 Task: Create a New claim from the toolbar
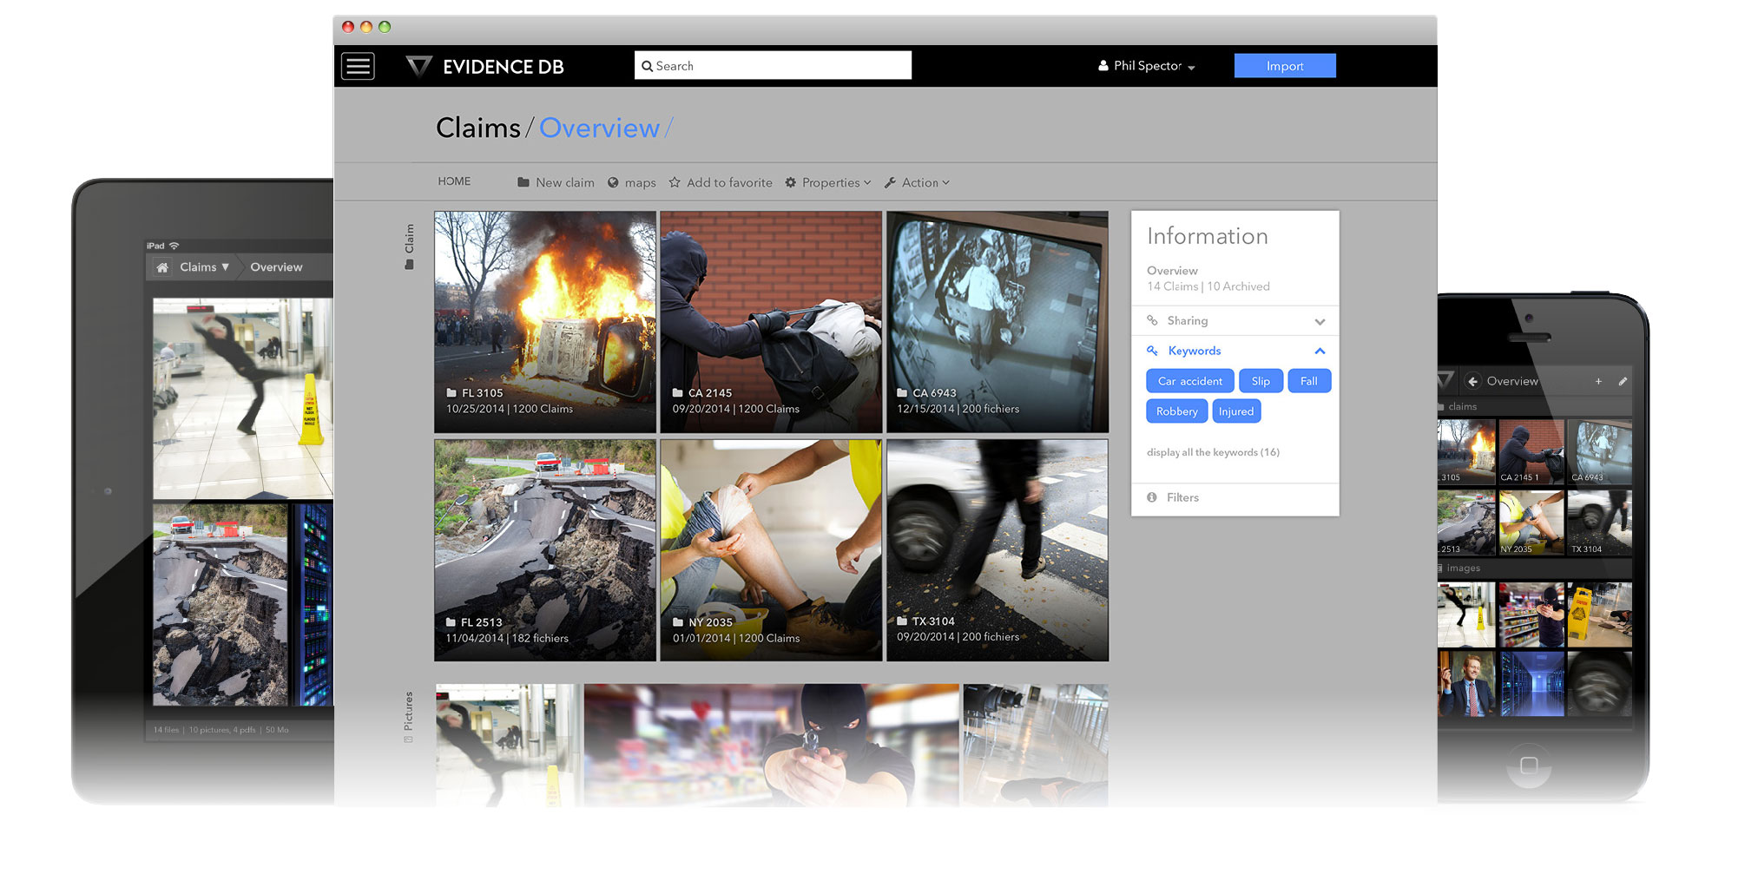pyautogui.click(x=556, y=182)
